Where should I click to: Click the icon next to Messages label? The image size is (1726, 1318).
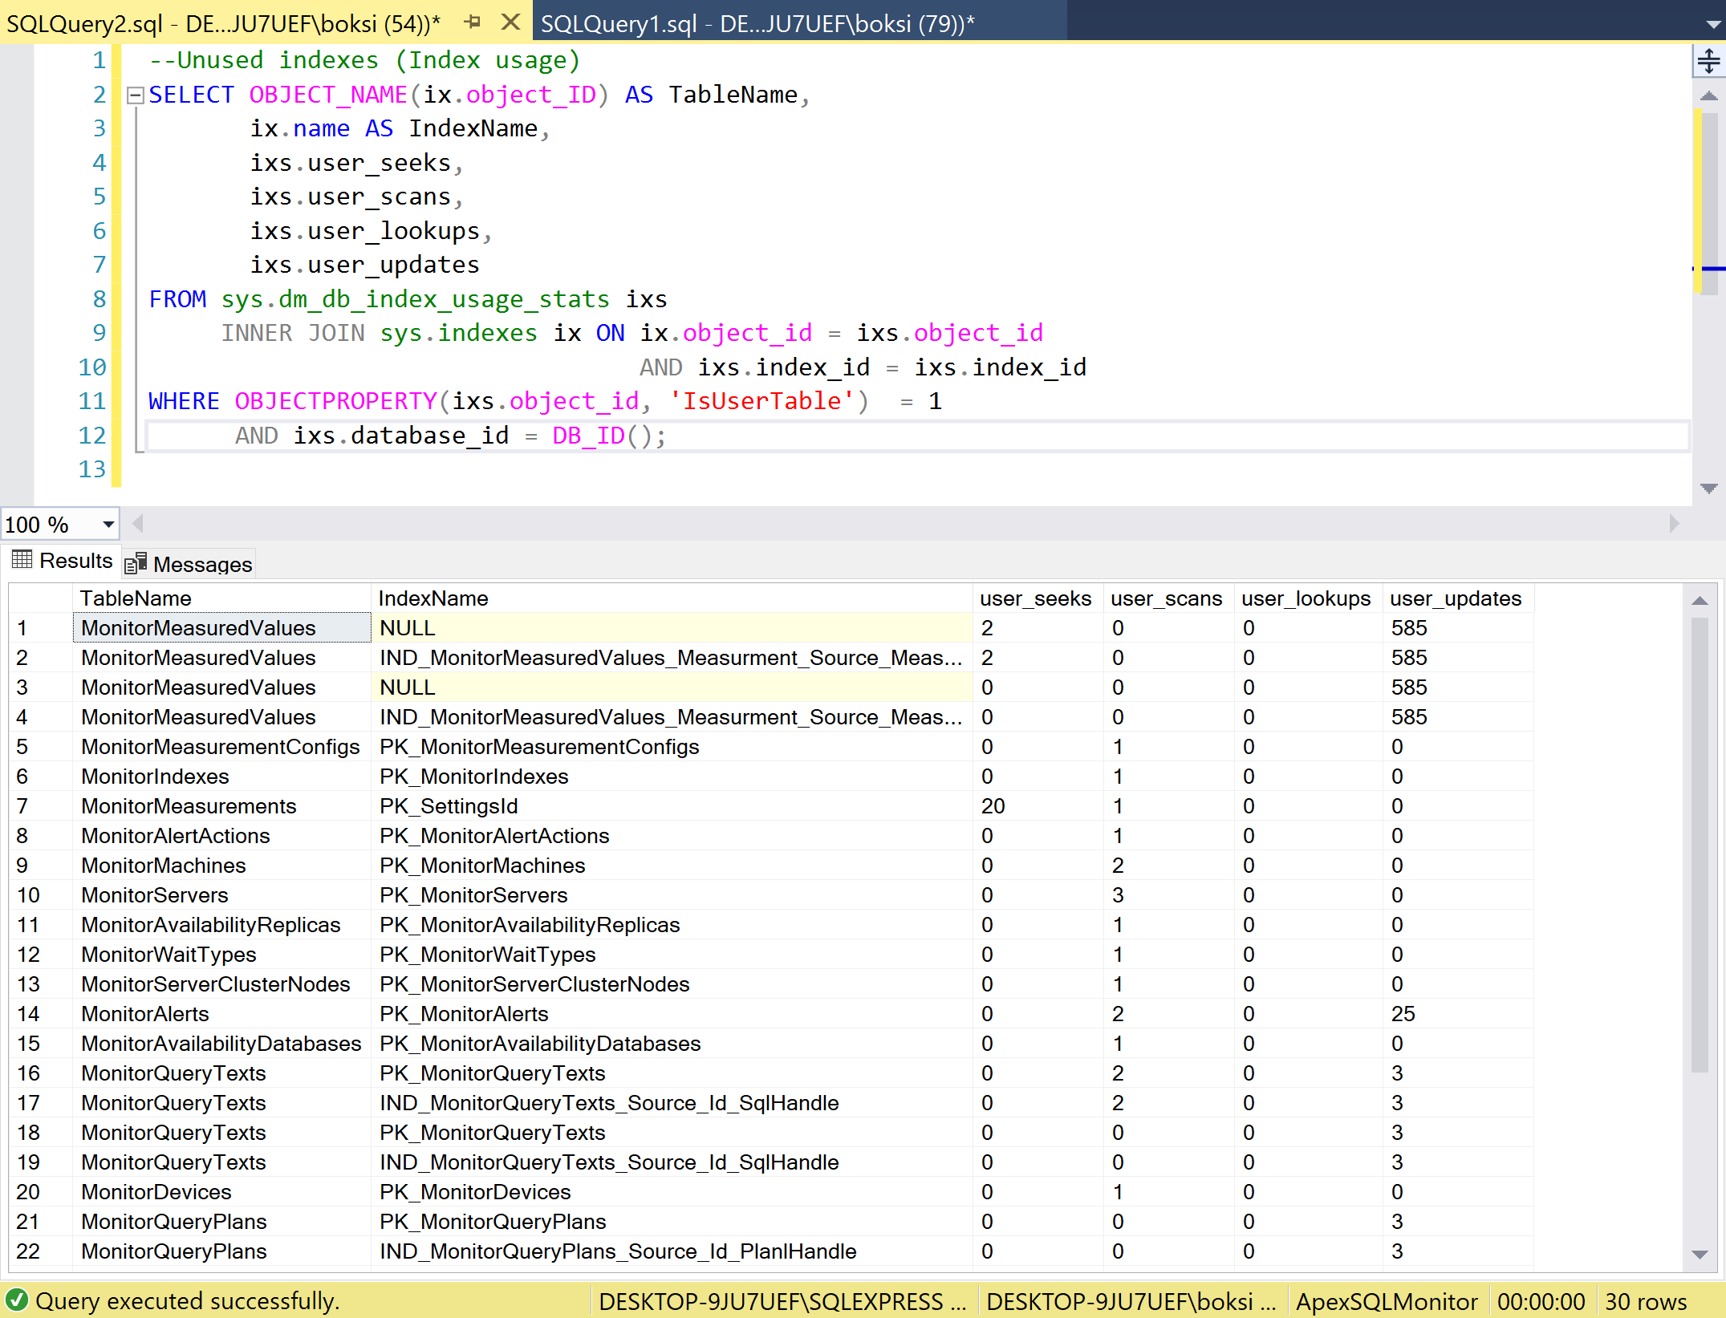click(136, 562)
